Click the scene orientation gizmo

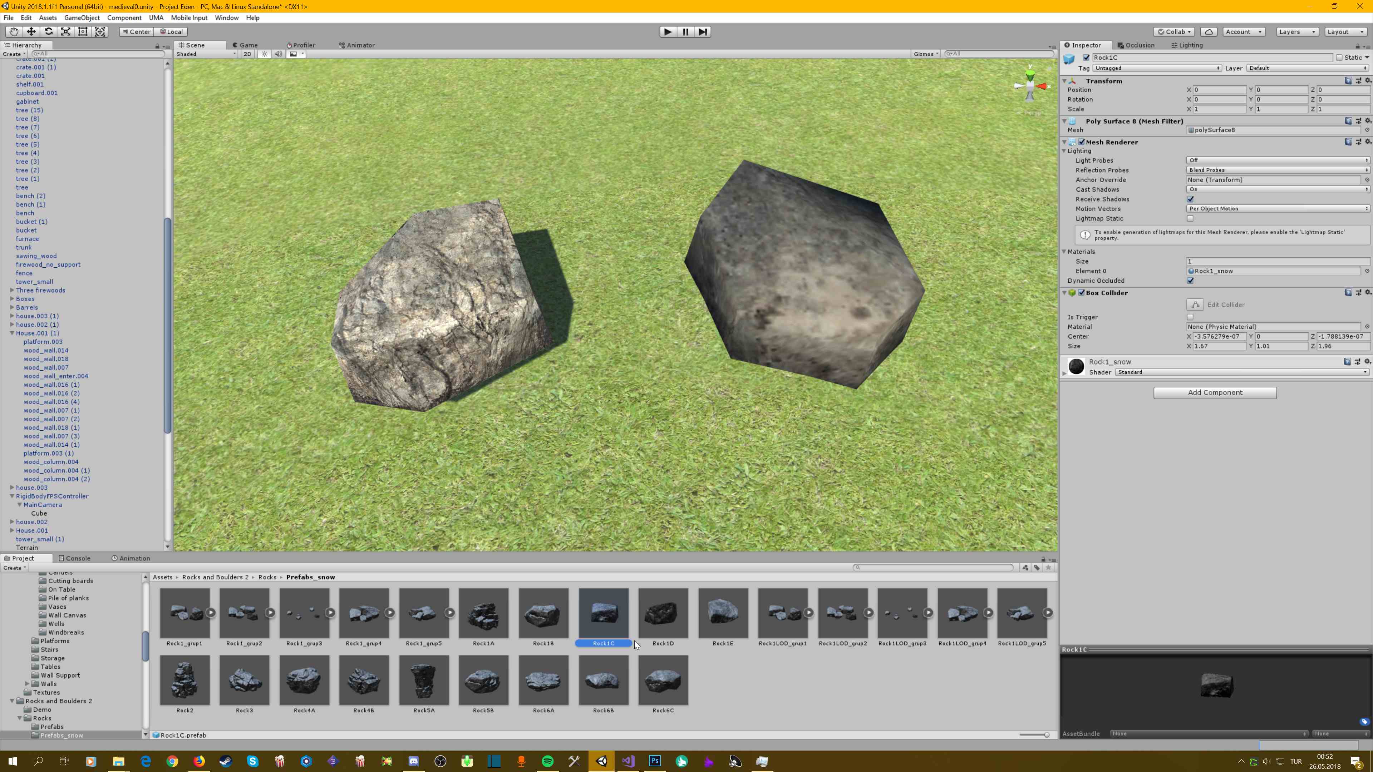(x=1030, y=85)
